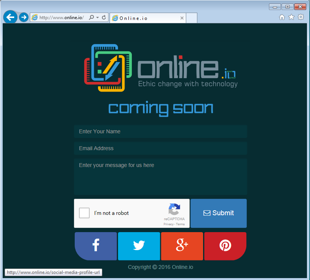Viewport: 310px width, 280px height.
Task: Open the reCAPTCHA Terms link
Action: [180, 224]
